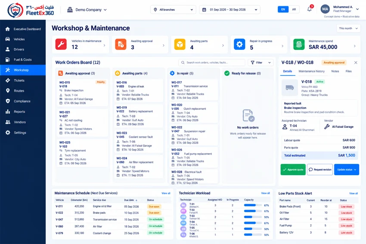
Task: Click the Awaiting parts column header icon
Action: [x=118, y=73]
